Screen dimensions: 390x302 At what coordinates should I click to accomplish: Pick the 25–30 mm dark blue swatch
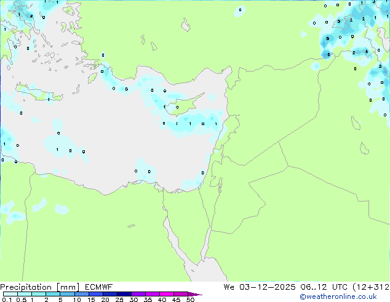point(124,294)
